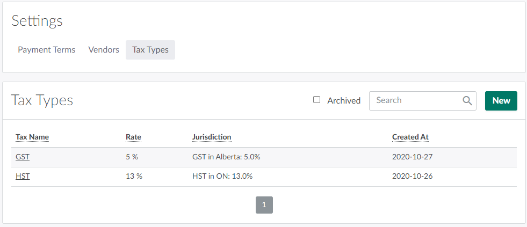Click the 13 % rate cell
527x227 pixels.
134,176
